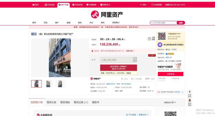The height and width of the screenshot is (116, 215).
Task: Select the 资产交易 tab in the top bar
Action: pyautogui.click(x=64, y=5)
